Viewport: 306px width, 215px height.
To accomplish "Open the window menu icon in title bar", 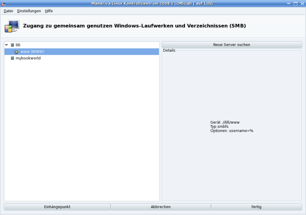I will coord(3,3).
